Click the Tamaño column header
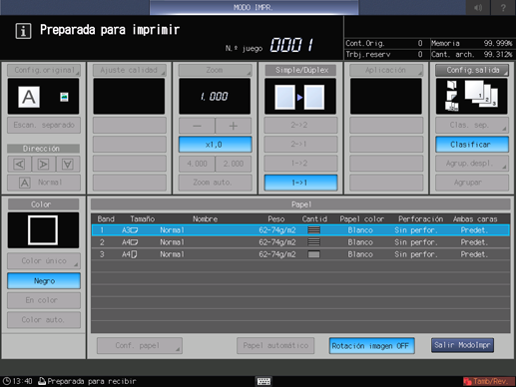The height and width of the screenshot is (387, 516). point(143,219)
